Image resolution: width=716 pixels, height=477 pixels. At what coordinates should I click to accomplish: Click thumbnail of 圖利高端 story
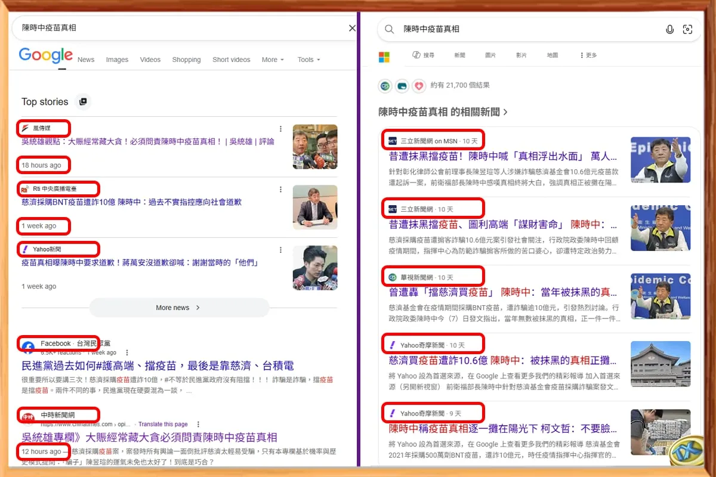[661, 228]
